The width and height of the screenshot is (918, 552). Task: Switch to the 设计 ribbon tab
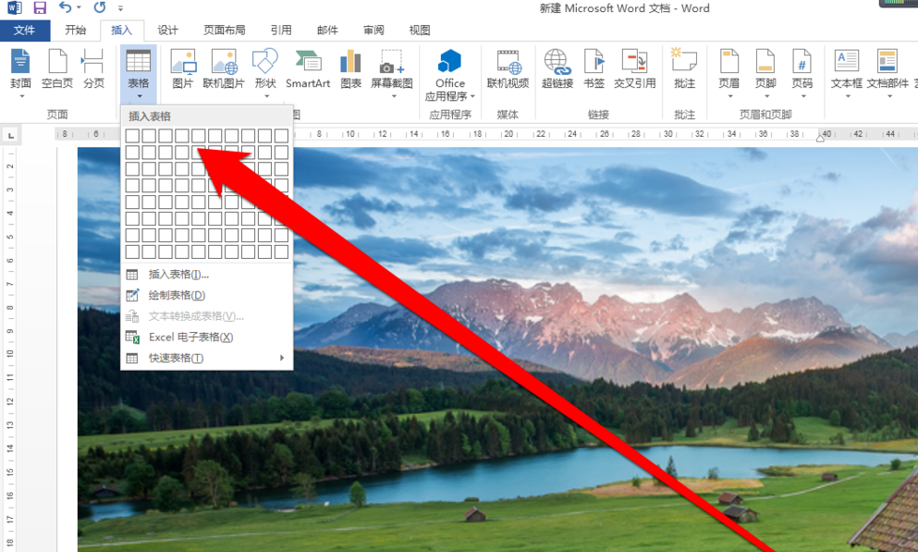(166, 29)
